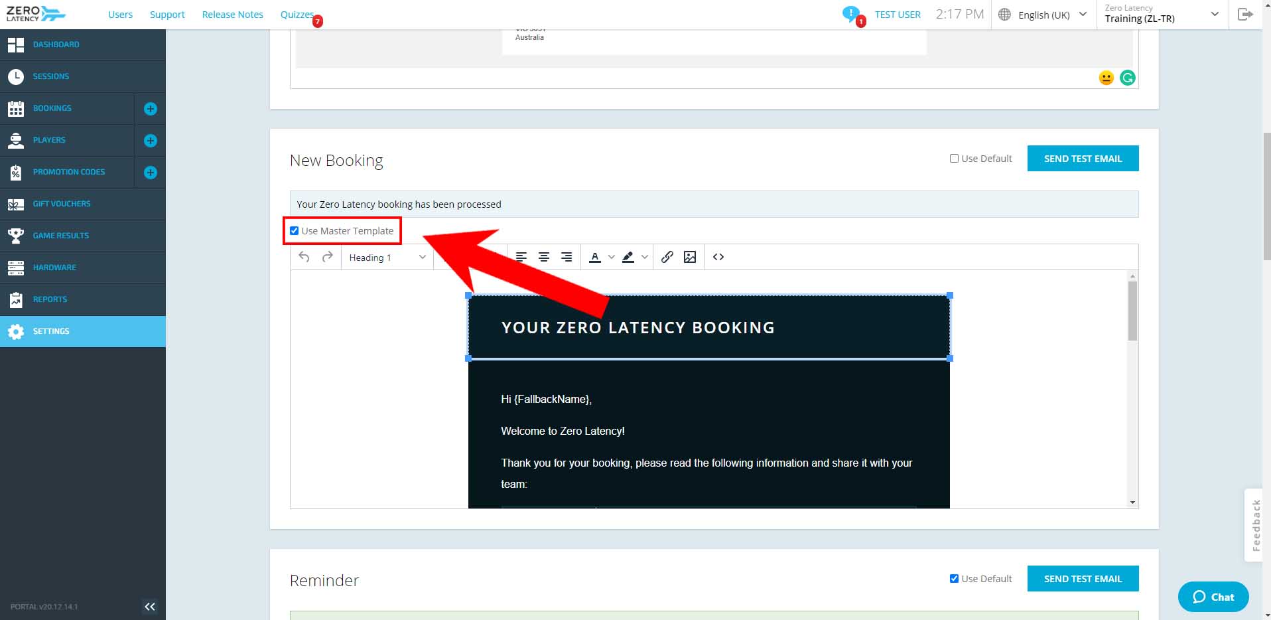This screenshot has width=1271, height=620.
Task: Click the editor's vertical scrollbar thumb
Action: click(1132, 311)
